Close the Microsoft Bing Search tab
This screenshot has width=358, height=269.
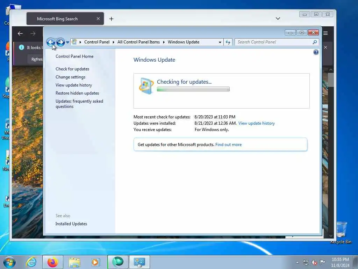tap(98, 19)
